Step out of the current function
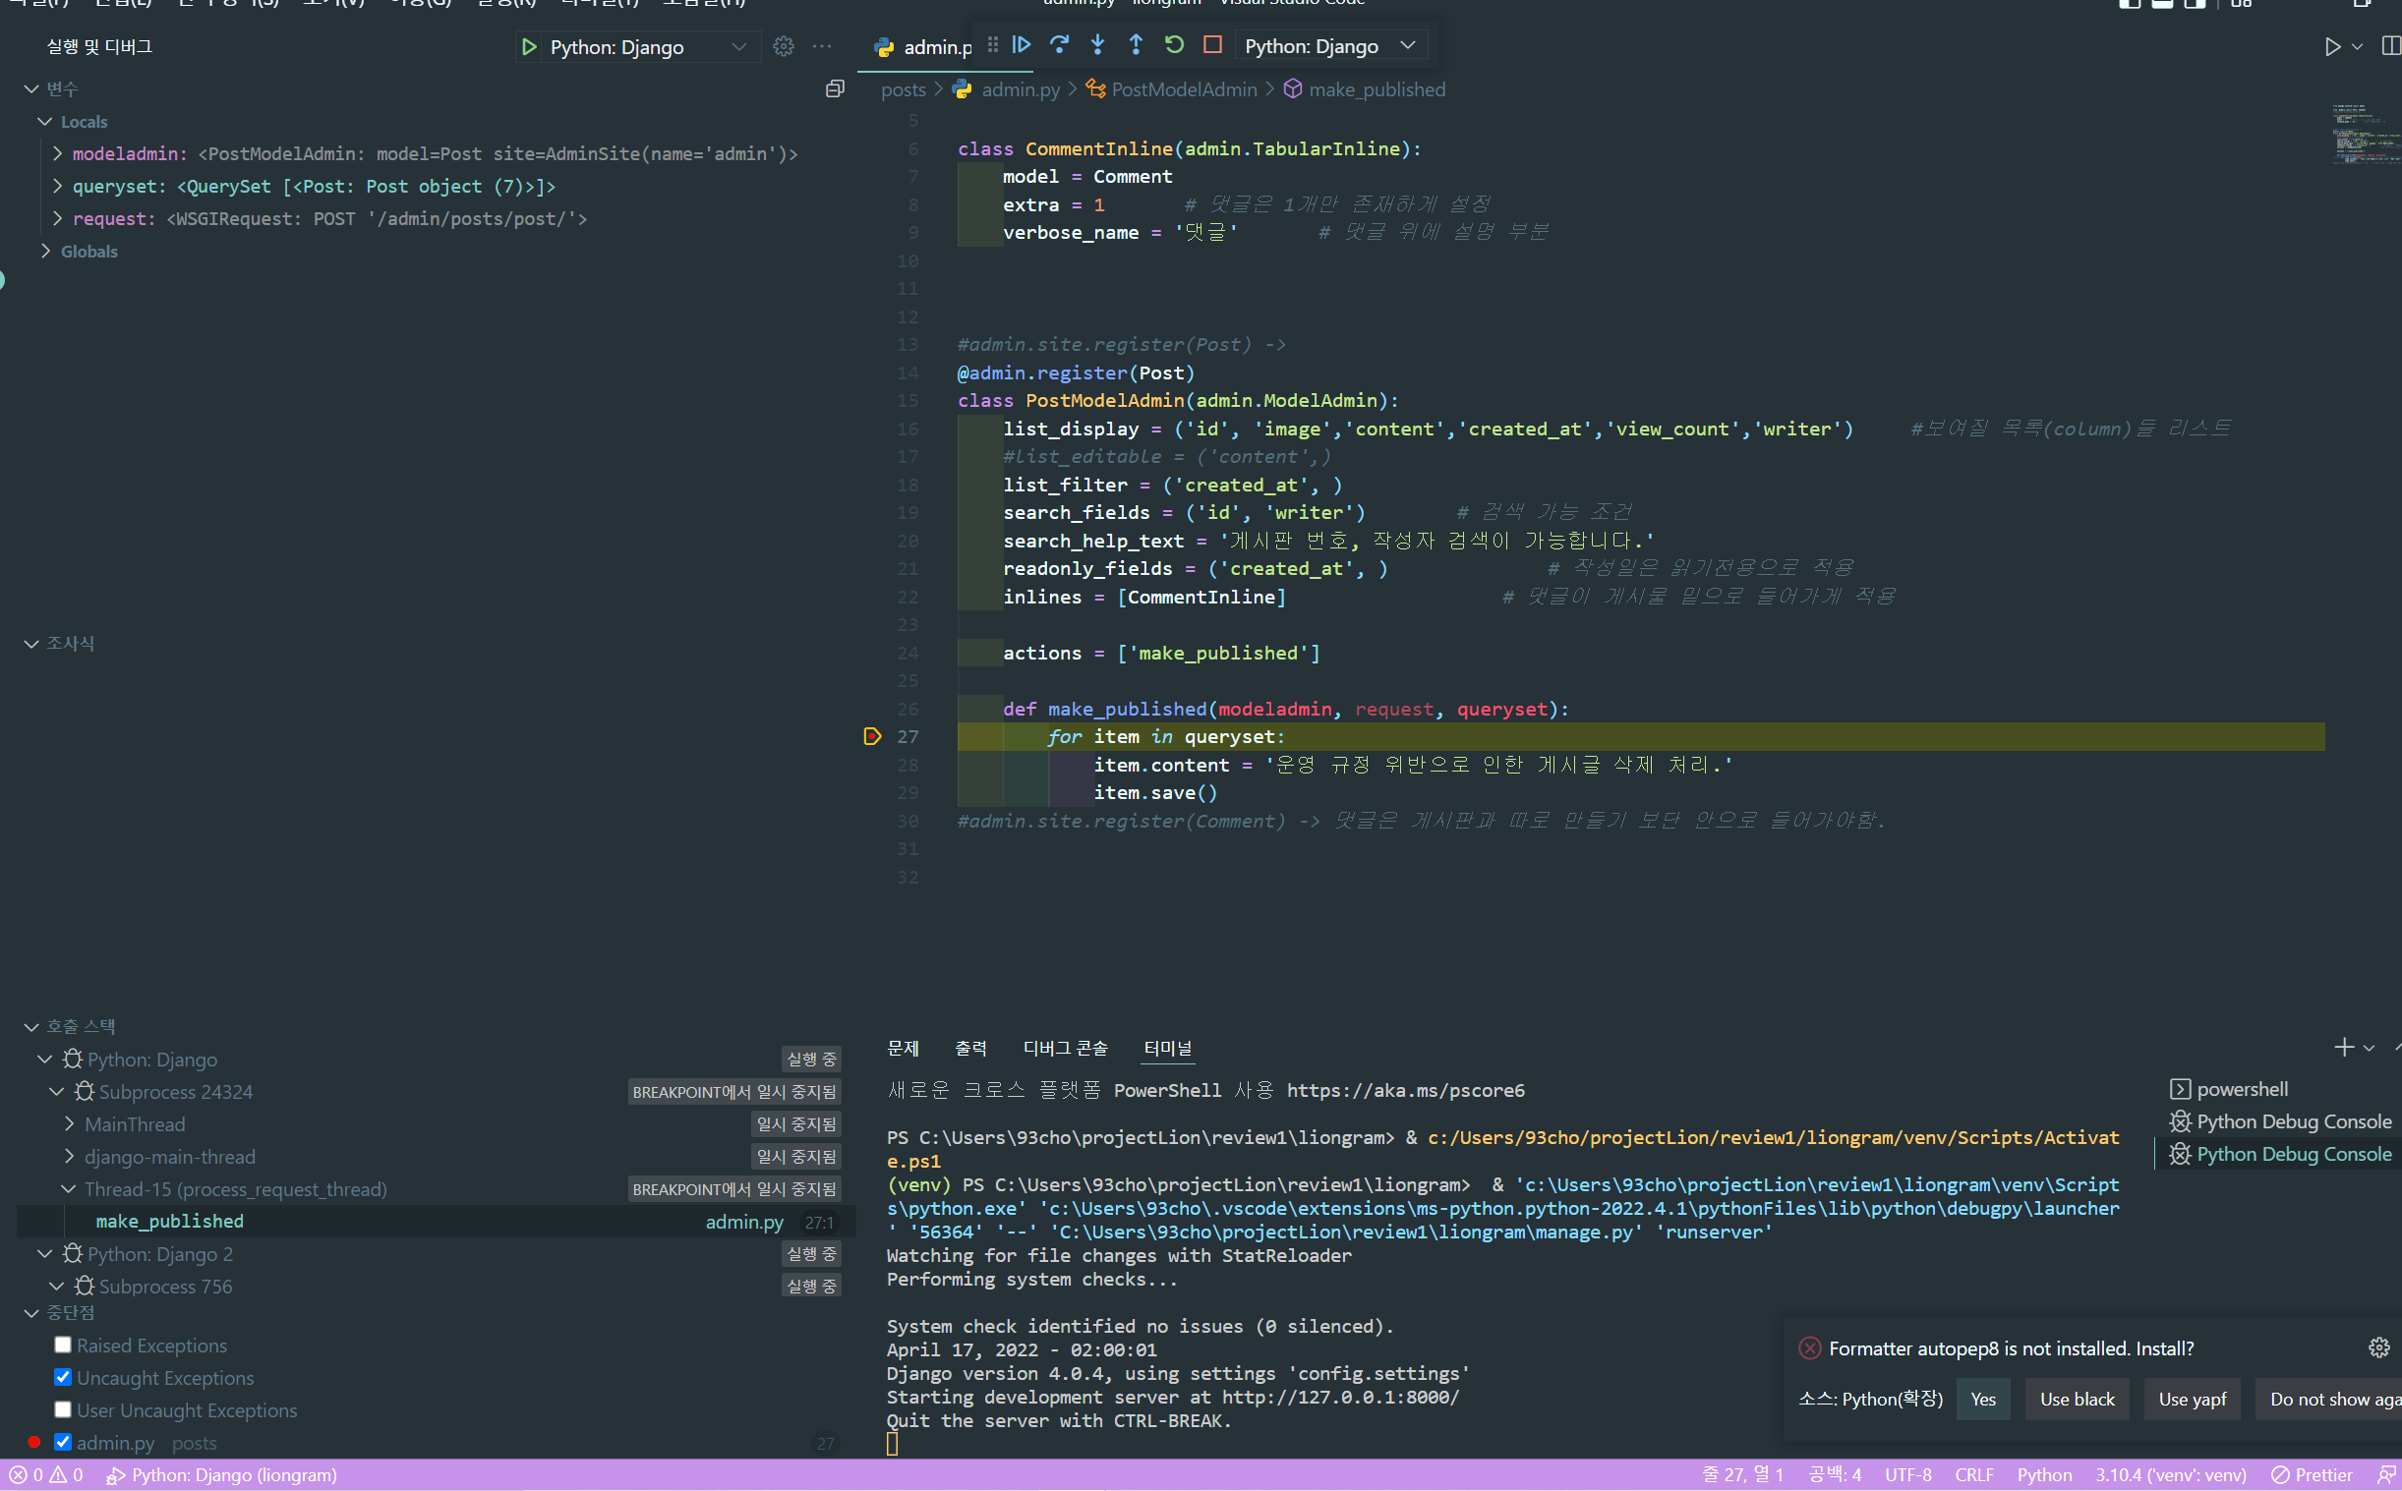The height and width of the screenshot is (1491, 2402). (x=1136, y=45)
